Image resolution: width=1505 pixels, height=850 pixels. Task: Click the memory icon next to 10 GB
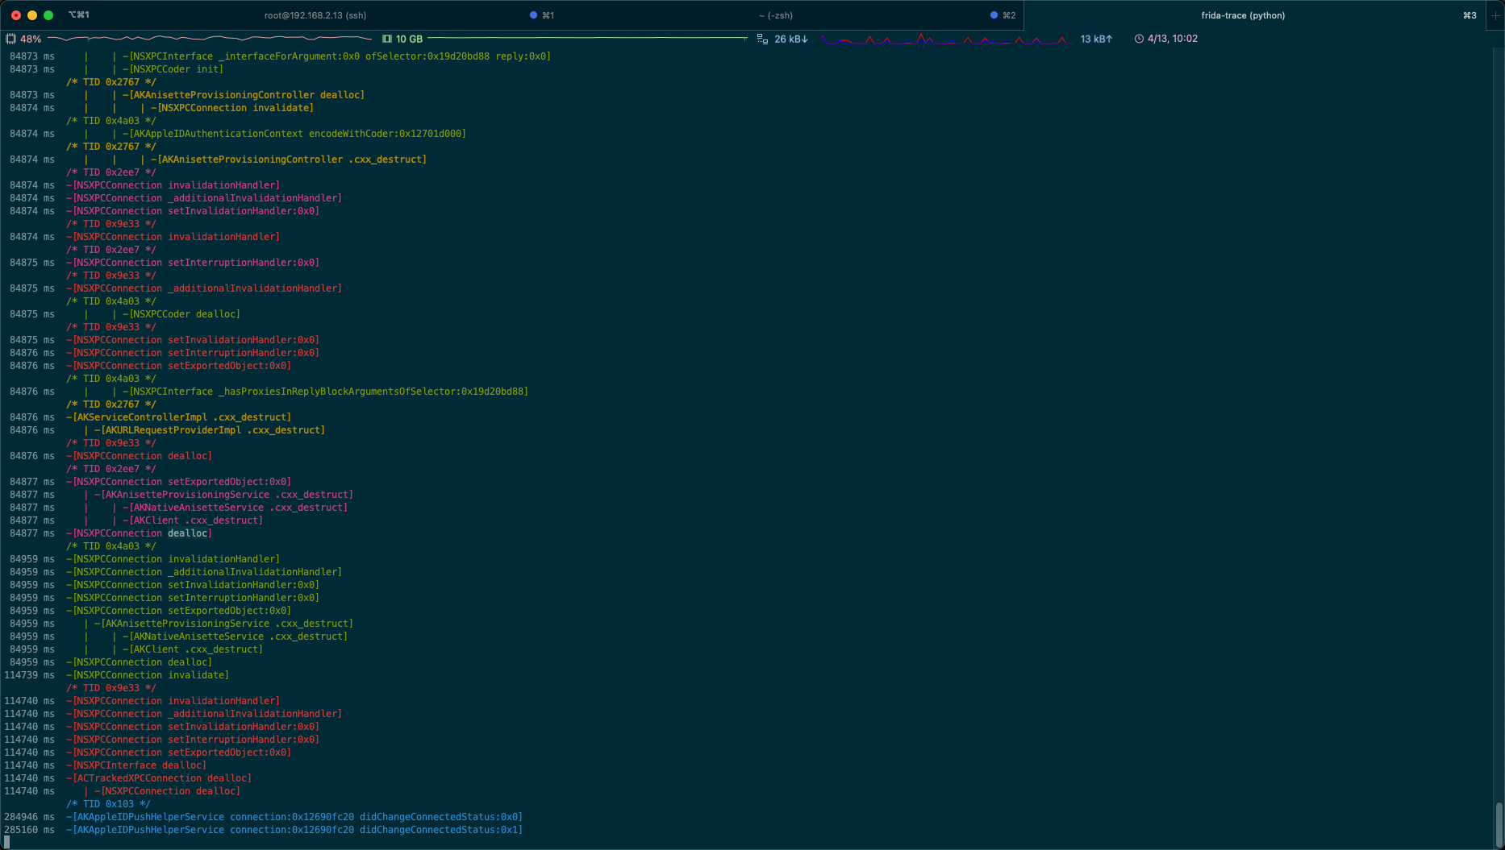[x=387, y=39]
